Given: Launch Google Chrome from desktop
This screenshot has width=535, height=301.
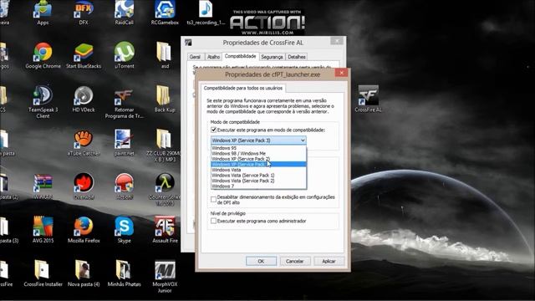Looking at the screenshot, I should tap(43, 55).
